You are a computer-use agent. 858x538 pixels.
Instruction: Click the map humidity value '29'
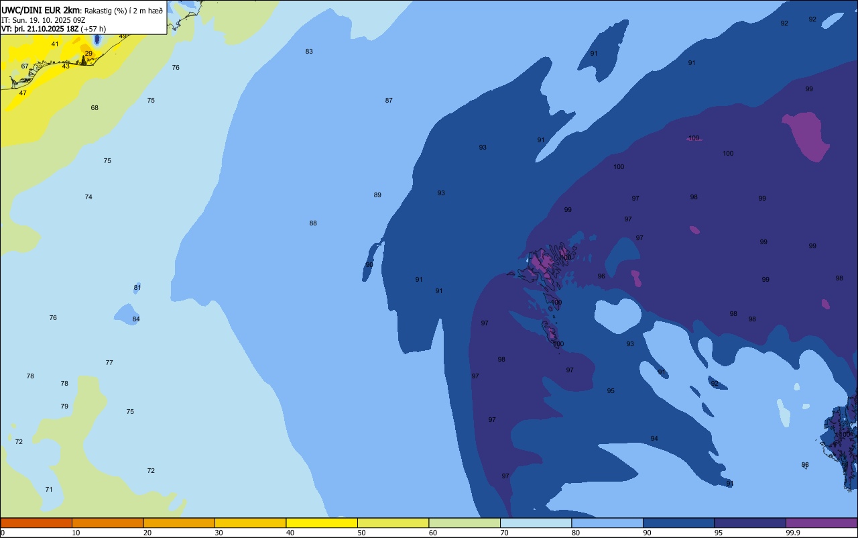coord(88,54)
